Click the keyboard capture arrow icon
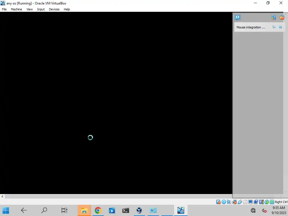 272,202
